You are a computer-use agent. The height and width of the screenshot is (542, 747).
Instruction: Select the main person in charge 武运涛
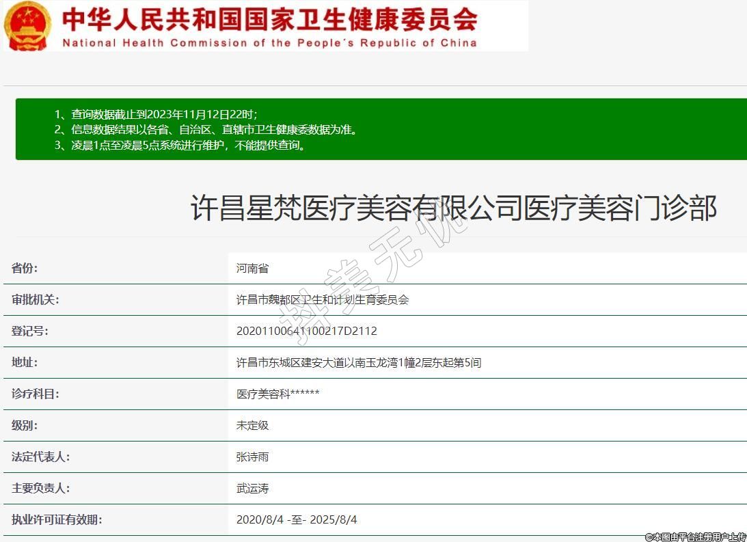click(252, 488)
